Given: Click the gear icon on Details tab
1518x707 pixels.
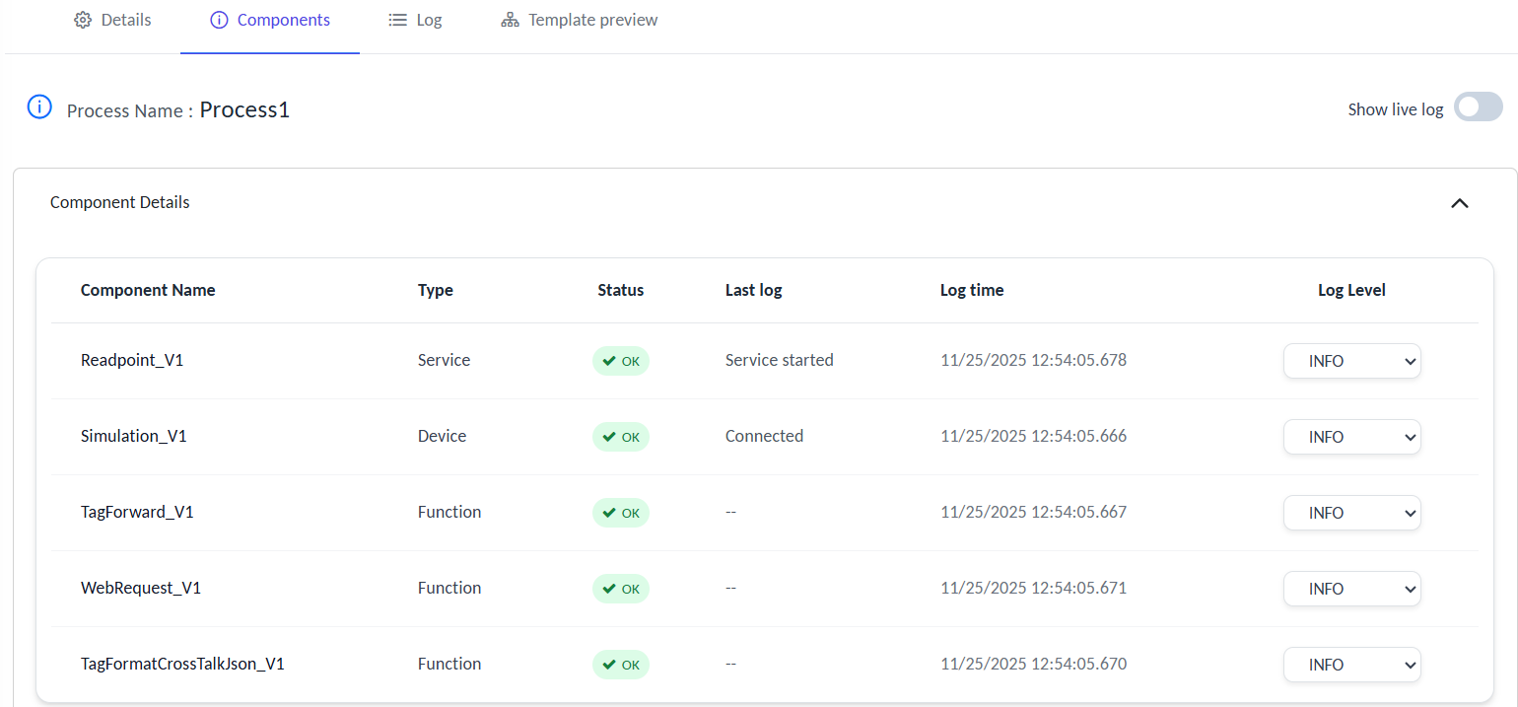Looking at the screenshot, I should click(83, 20).
